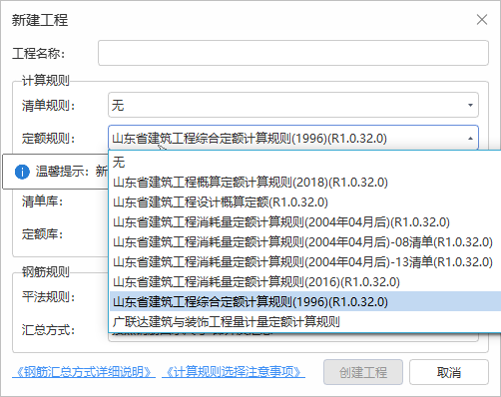Open 《钢筋汇总方式详细说明》 link
The height and width of the screenshot is (397, 501).
[84, 372]
